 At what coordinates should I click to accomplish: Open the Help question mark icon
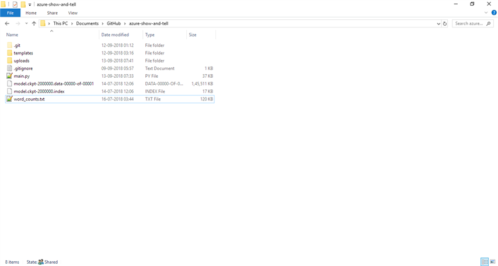[x=494, y=13]
